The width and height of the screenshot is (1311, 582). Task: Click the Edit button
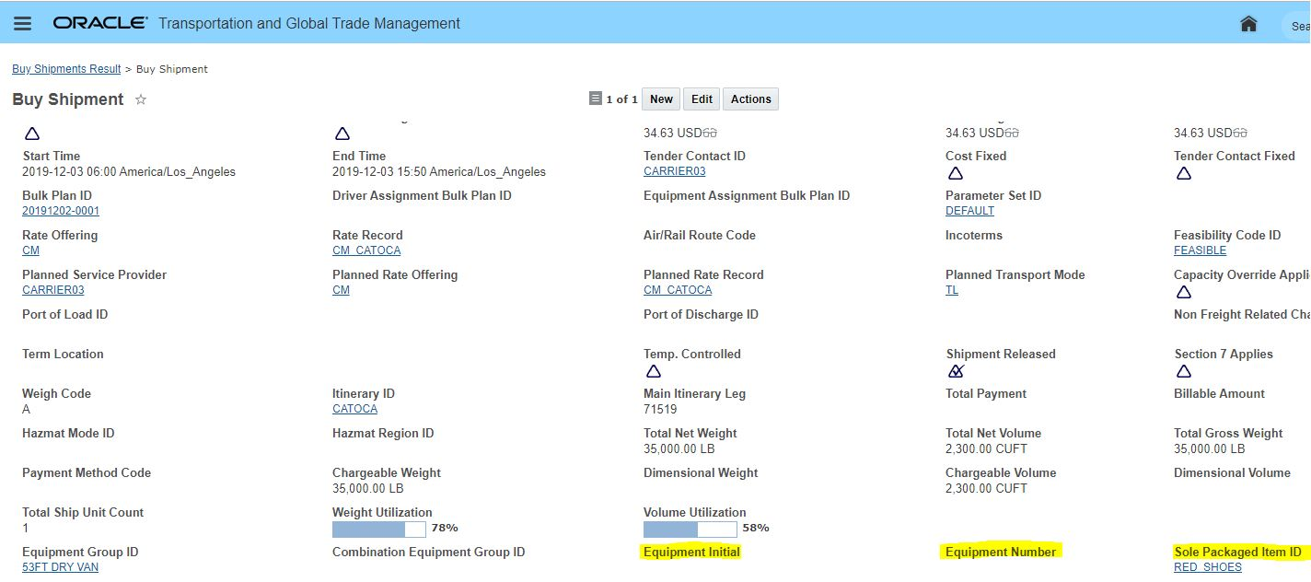702,99
